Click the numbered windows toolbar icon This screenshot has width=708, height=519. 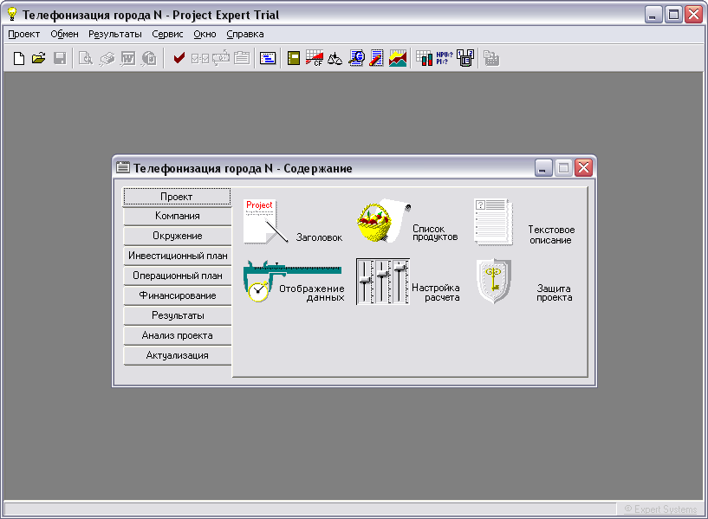[x=465, y=58]
